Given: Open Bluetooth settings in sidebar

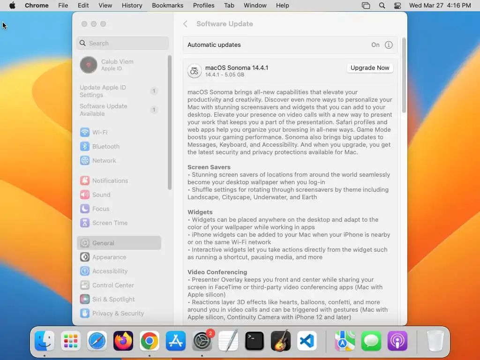Looking at the screenshot, I should tap(119, 146).
